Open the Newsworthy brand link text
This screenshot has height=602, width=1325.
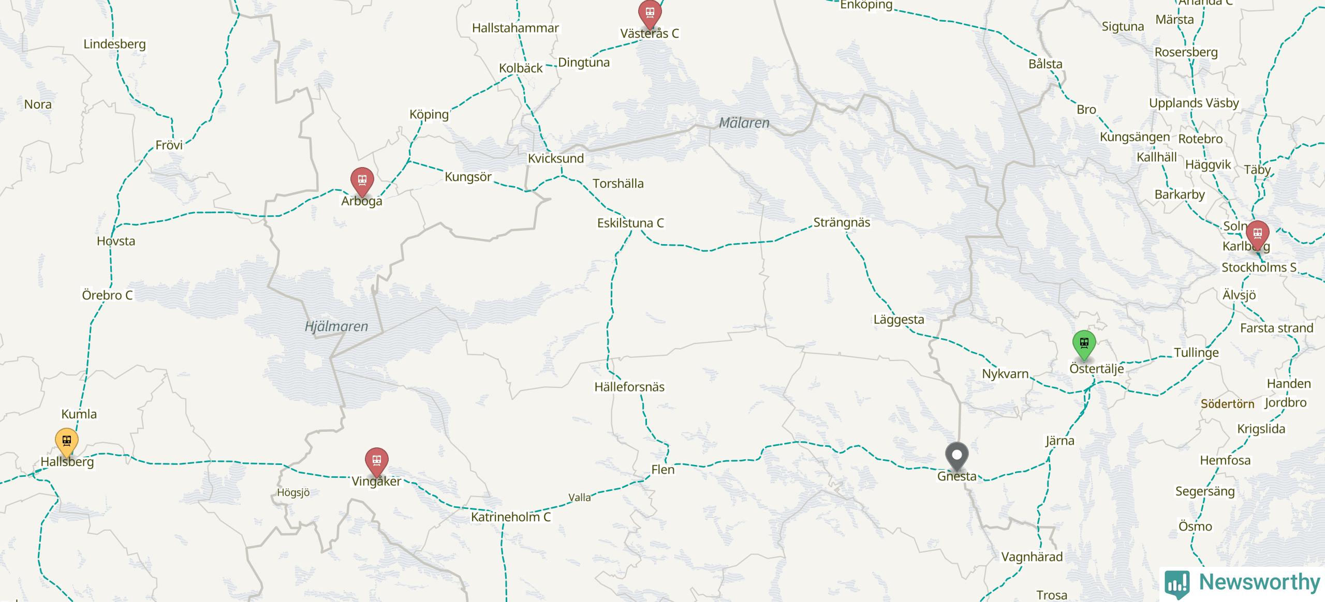(x=1259, y=582)
